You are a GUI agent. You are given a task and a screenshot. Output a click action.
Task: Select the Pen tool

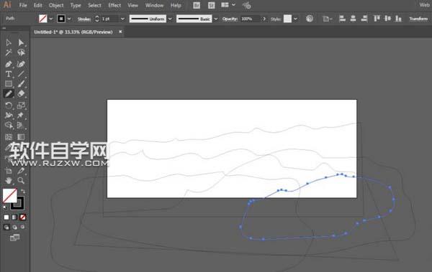pos(8,64)
